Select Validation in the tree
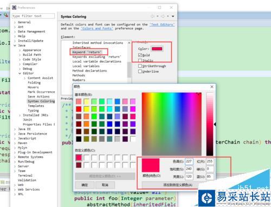Image resolution: width=271 pixels, height=207 pixels. [x=27, y=180]
